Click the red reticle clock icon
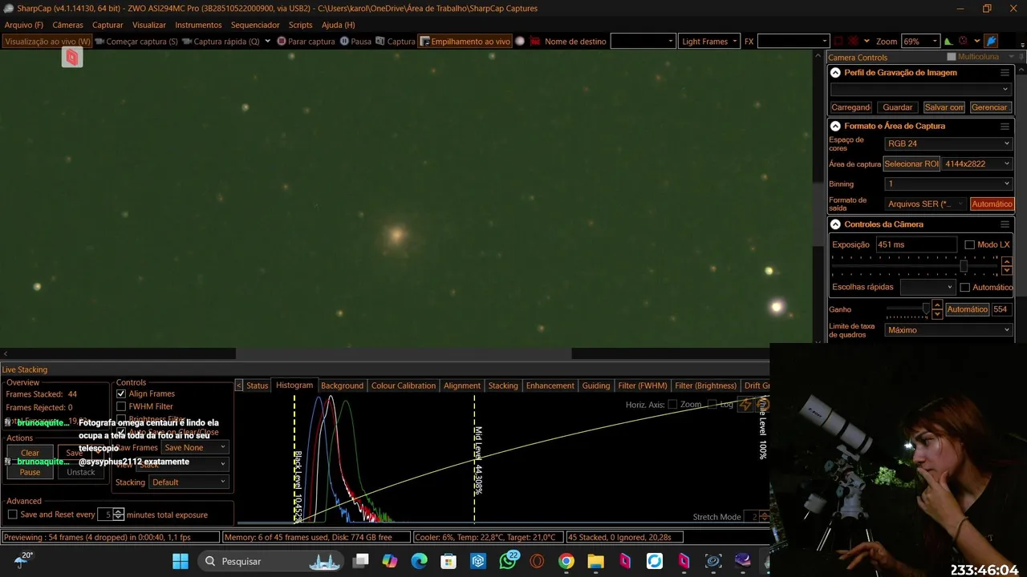This screenshot has width=1027, height=577. point(963,41)
